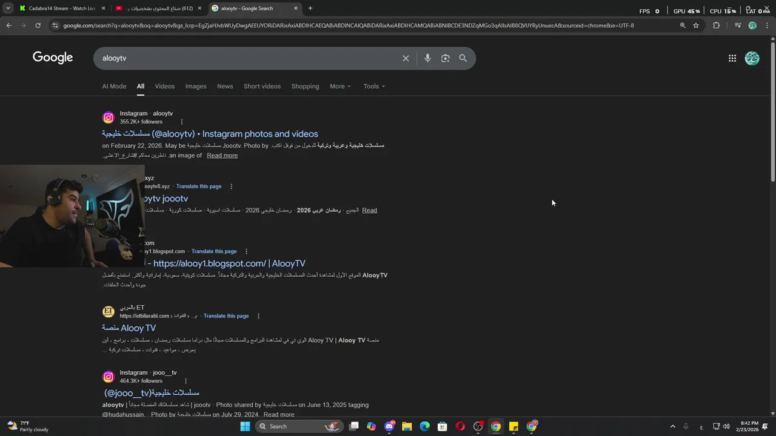The width and height of the screenshot is (776, 436).
Task: Clear the search box text
Action: pos(406,58)
